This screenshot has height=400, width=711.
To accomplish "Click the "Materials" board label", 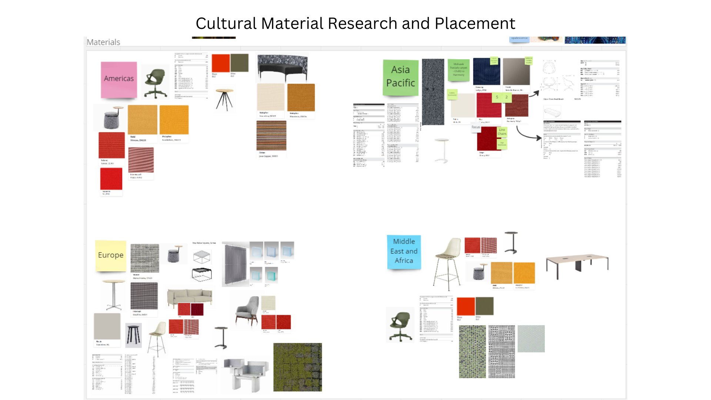I will (x=103, y=42).
